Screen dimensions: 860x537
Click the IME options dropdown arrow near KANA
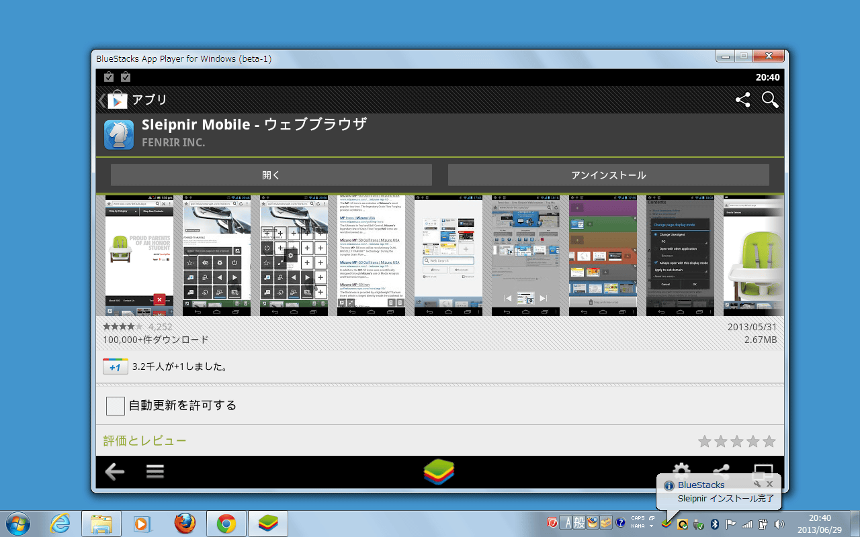651,526
